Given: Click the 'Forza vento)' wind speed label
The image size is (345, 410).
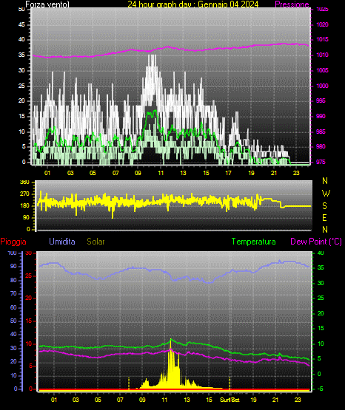Looking at the screenshot, I should pos(47,4).
